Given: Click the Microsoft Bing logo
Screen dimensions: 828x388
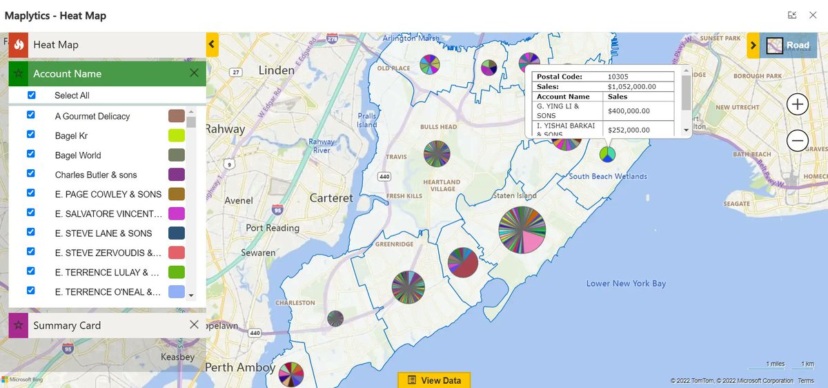Looking at the screenshot, I should 23,380.
